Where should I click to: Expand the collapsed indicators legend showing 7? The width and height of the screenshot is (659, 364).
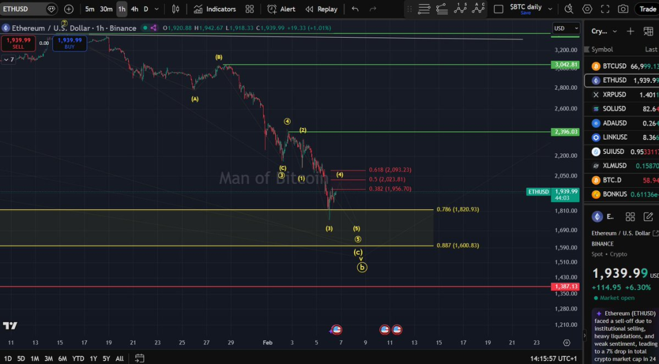pyautogui.click(x=8, y=60)
